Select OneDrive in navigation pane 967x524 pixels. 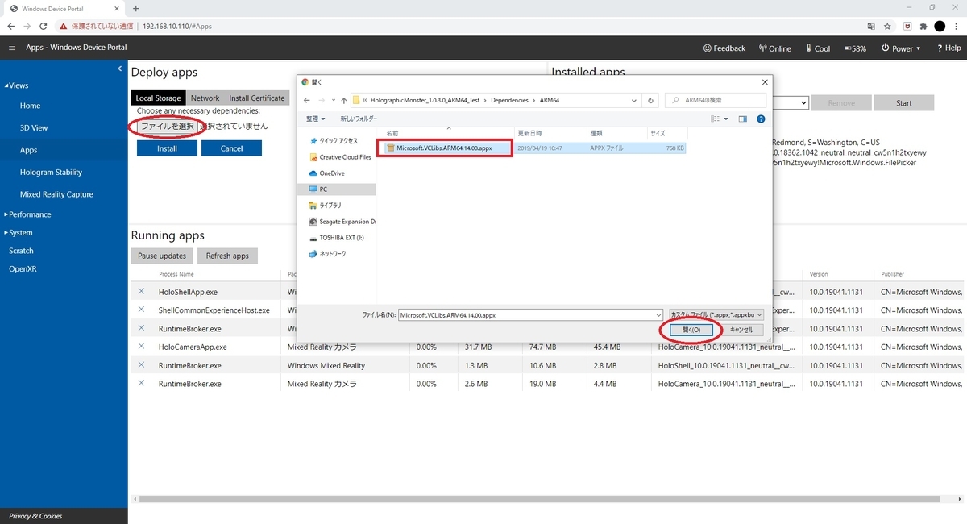326,173
